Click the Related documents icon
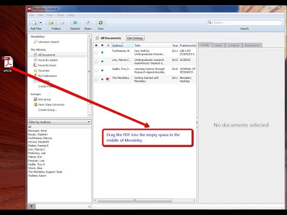This screenshot has width=287, height=215. click(x=75, y=23)
